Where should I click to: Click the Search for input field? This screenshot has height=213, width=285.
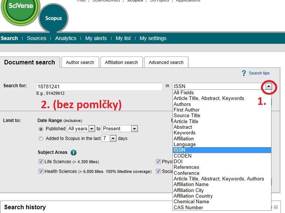point(99,86)
